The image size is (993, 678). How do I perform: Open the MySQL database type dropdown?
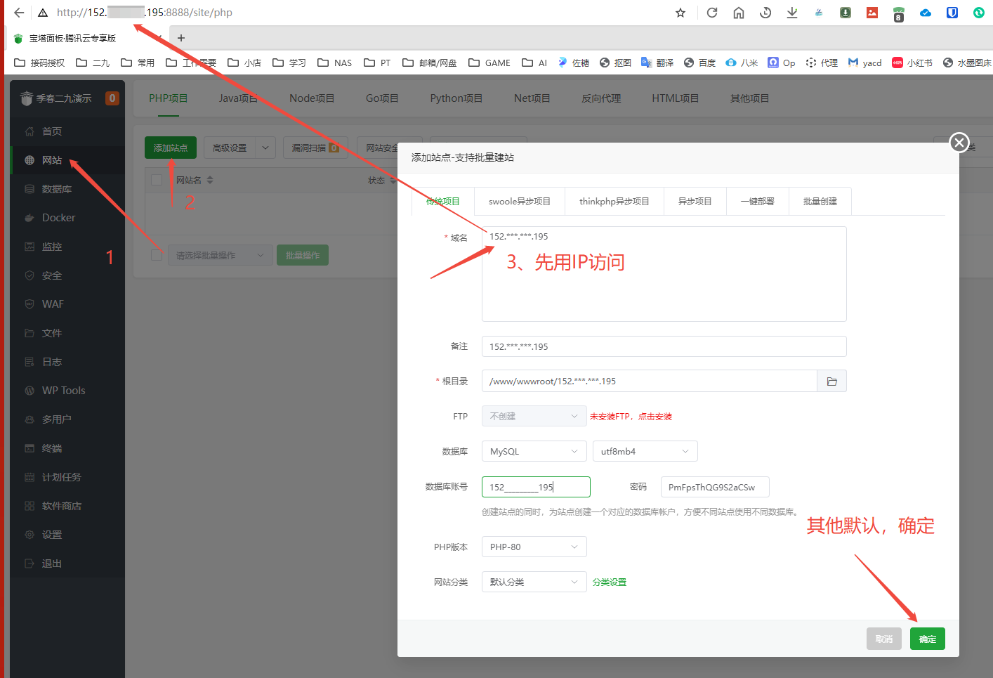[x=534, y=451]
